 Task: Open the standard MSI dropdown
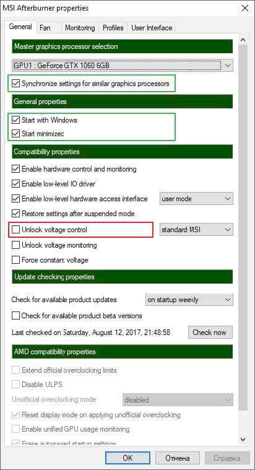[196, 230]
